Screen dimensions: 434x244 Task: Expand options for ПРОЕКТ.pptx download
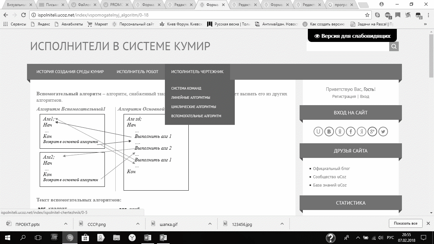point(66,224)
